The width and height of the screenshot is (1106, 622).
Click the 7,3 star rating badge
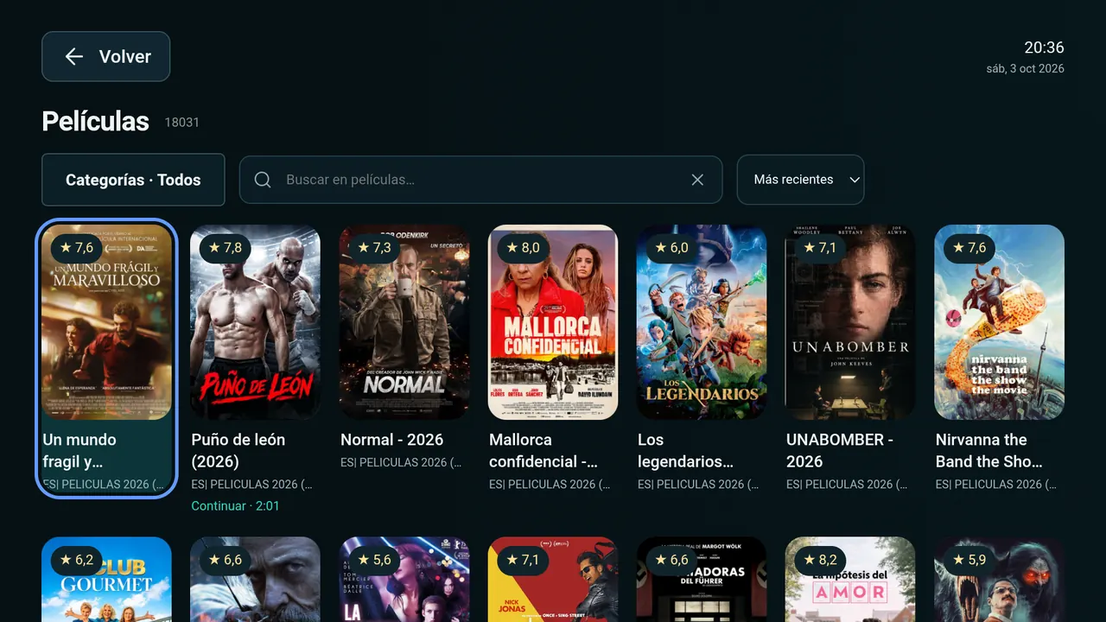373,248
